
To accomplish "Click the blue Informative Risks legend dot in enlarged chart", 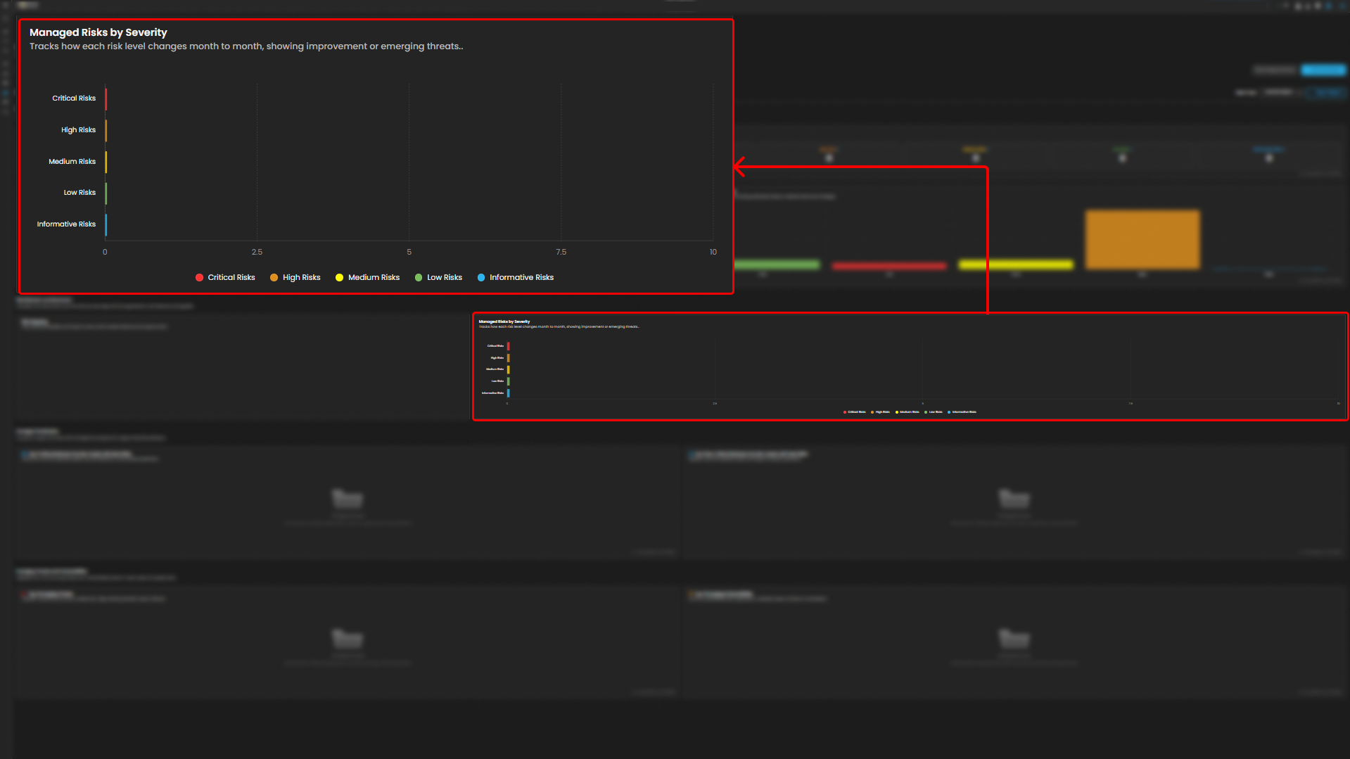I will [481, 278].
